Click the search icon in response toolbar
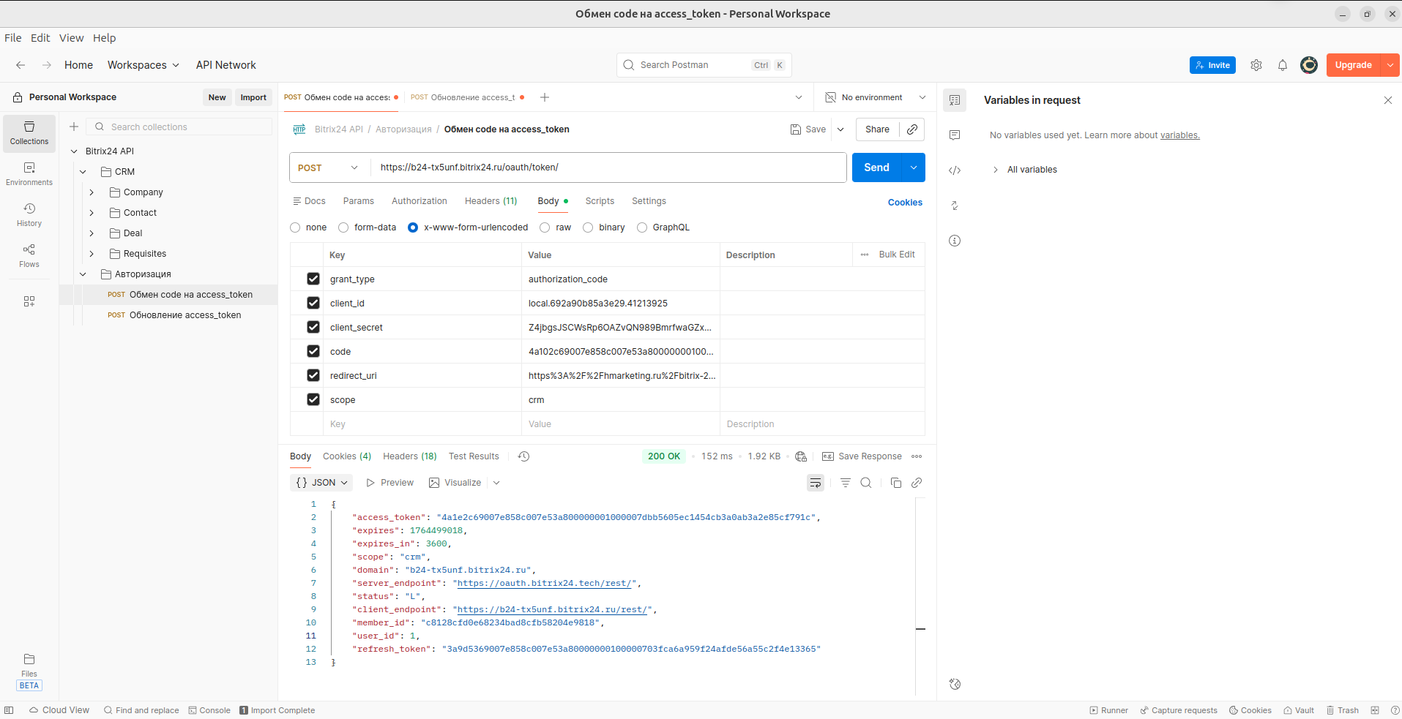The width and height of the screenshot is (1402, 719). tap(866, 483)
